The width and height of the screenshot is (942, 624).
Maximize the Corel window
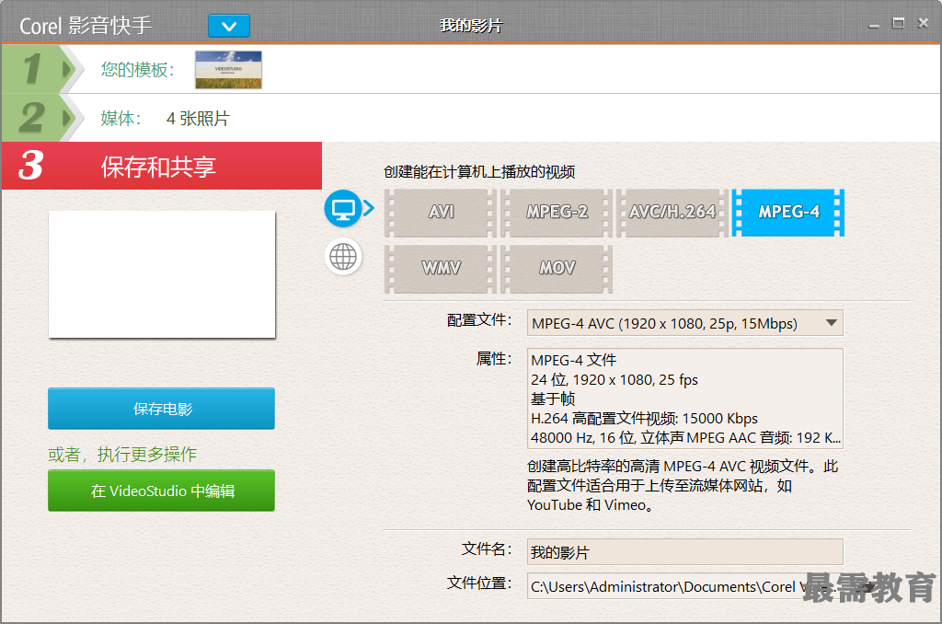click(x=898, y=23)
